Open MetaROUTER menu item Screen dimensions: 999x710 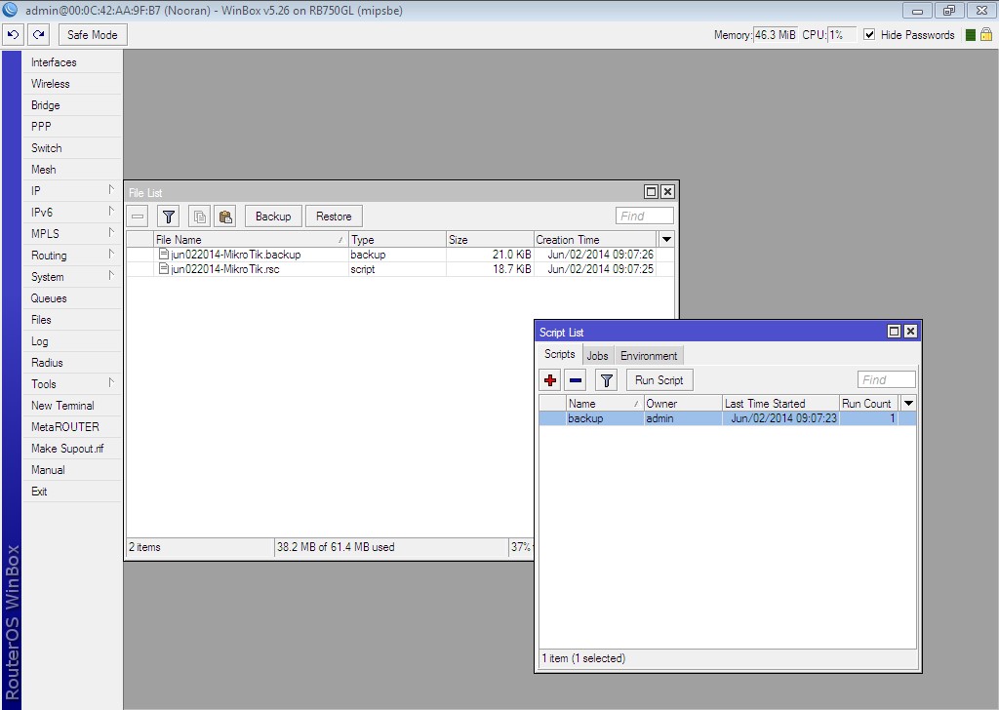[x=72, y=426]
